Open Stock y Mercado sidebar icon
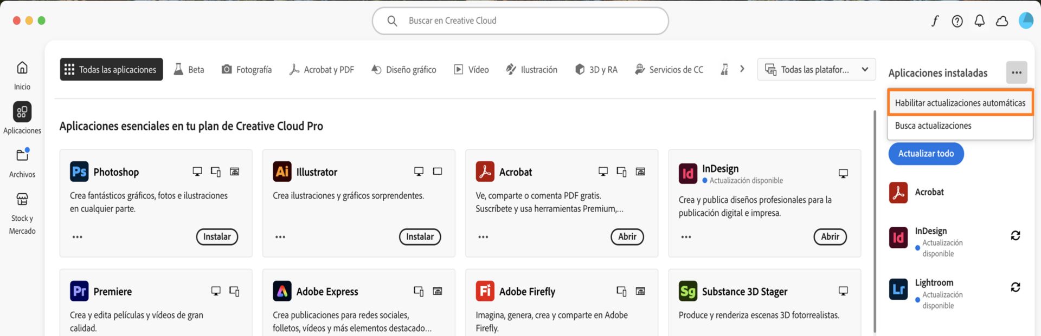1041x336 pixels. tap(22, 199)
